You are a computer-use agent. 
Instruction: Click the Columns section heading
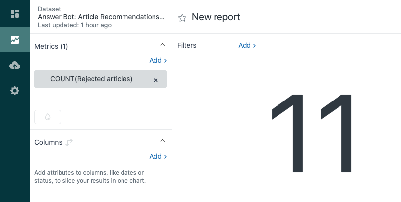(48, 142)
